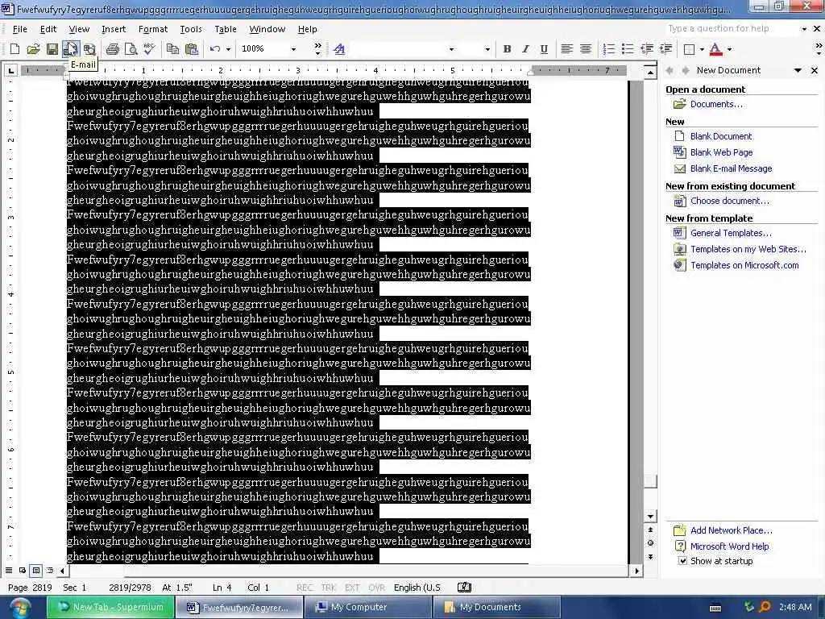Open the Format menu
Viewport: 825px width, 619px height.
(152, 29)
